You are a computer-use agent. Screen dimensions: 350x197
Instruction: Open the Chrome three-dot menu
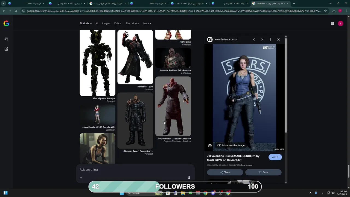pos(346,11)
